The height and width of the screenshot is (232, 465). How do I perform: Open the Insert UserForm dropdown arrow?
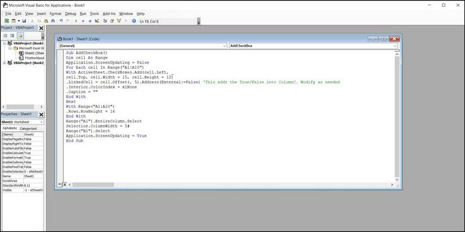click(x=19, y=21)
